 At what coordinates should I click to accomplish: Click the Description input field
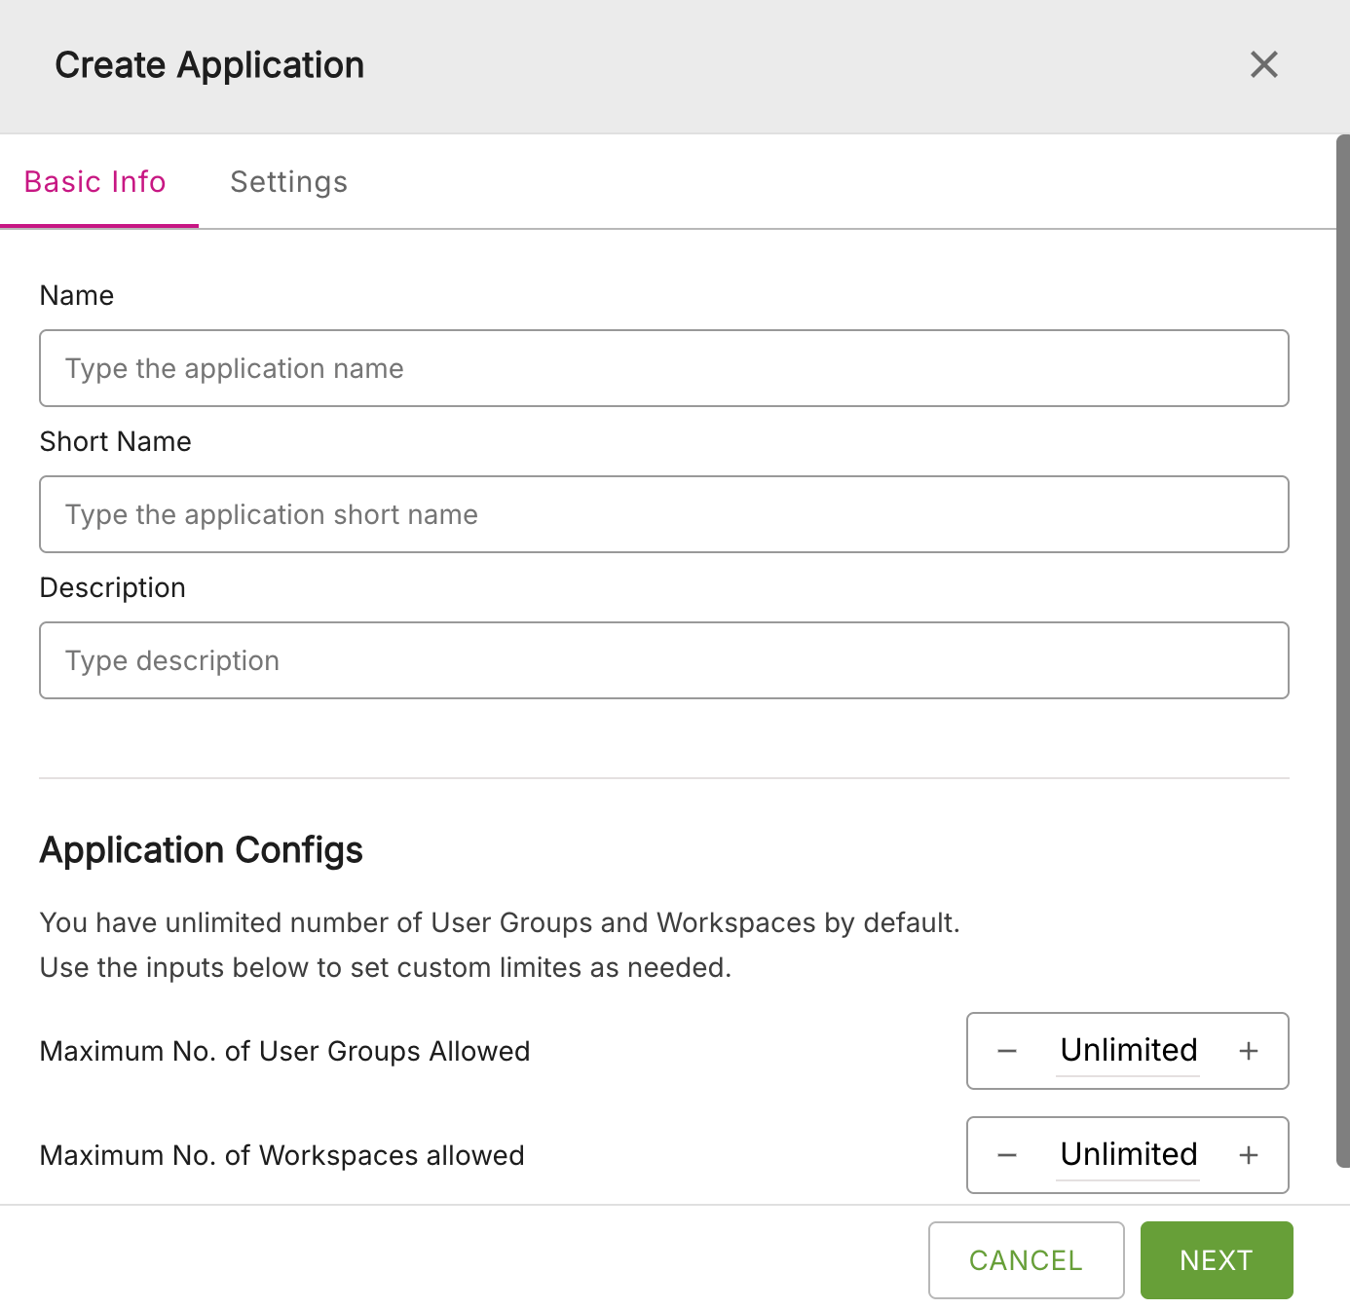point(663,660)
